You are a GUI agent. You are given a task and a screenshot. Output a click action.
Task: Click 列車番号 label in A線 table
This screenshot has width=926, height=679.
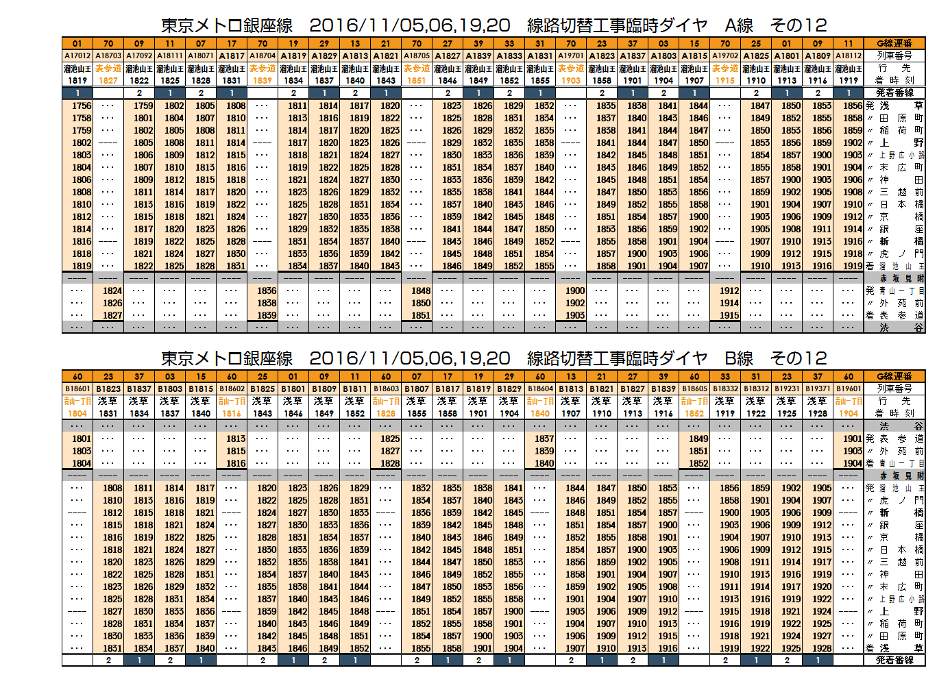(894, 55)
